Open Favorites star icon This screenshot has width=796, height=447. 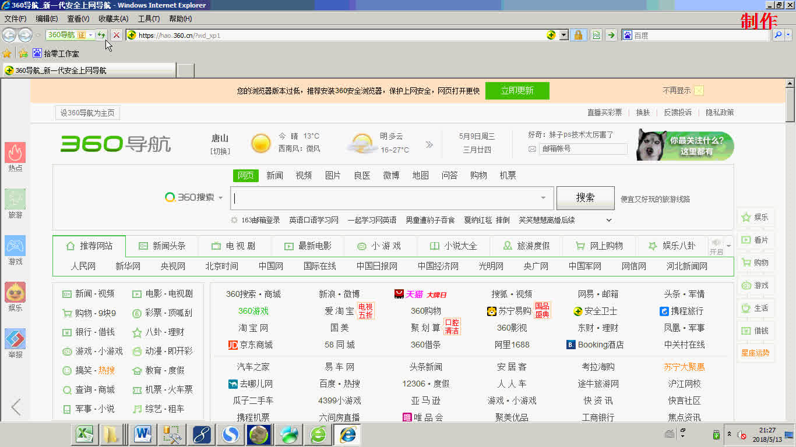pos(7,54)
